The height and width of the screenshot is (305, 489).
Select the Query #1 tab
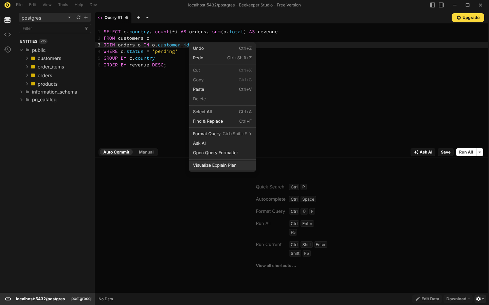tap(113, 18)
